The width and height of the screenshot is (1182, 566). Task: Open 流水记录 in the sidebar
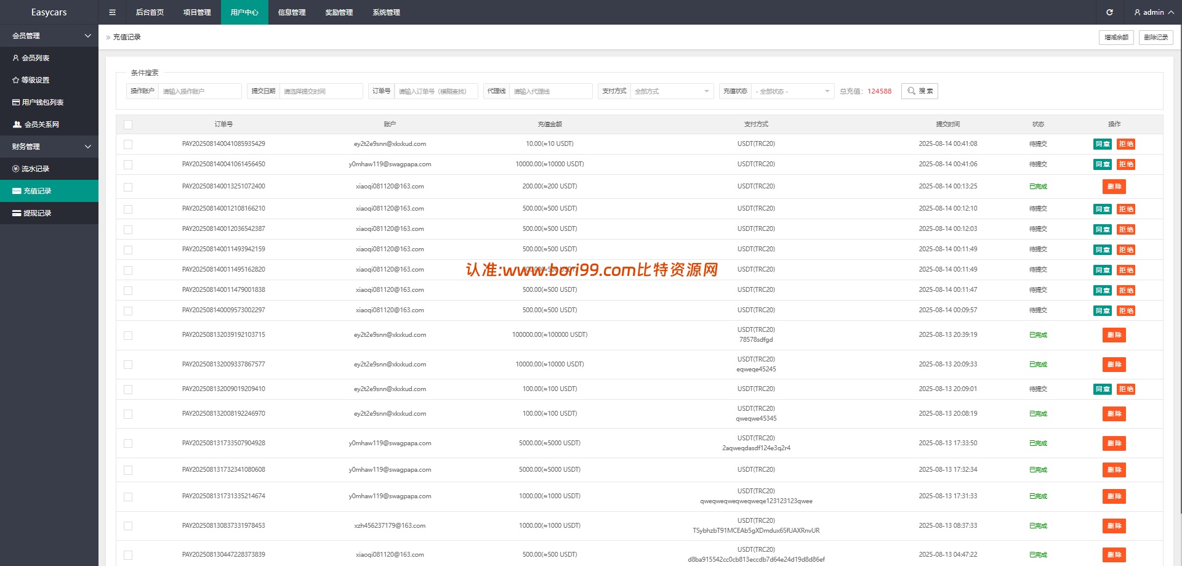[x=49, y=169]
